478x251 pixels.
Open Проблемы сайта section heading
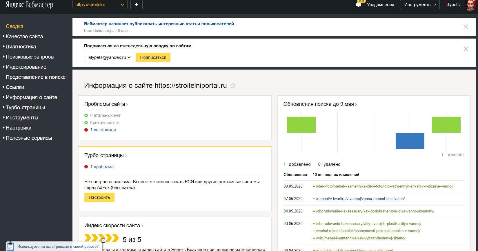tap(106, 104)
